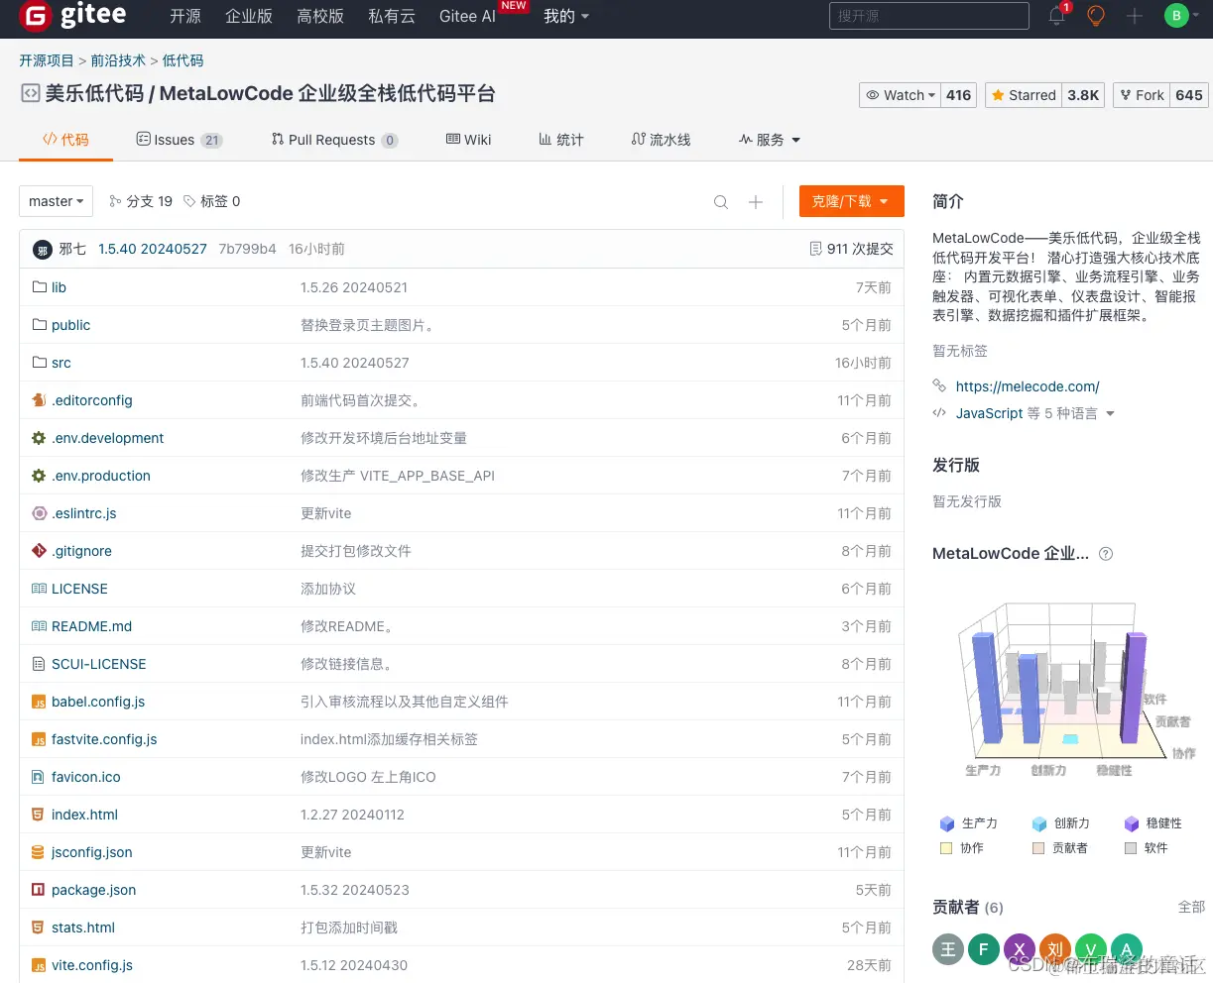Click the Gitee logo icon
The width and height of the screenshot is (1213, 983).
tap(36, 18)
